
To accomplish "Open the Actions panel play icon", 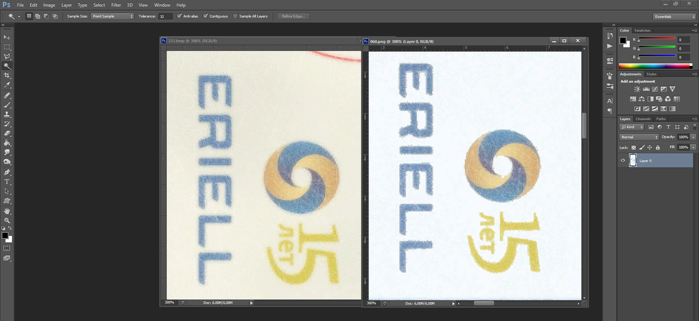I will coord(610,46).
